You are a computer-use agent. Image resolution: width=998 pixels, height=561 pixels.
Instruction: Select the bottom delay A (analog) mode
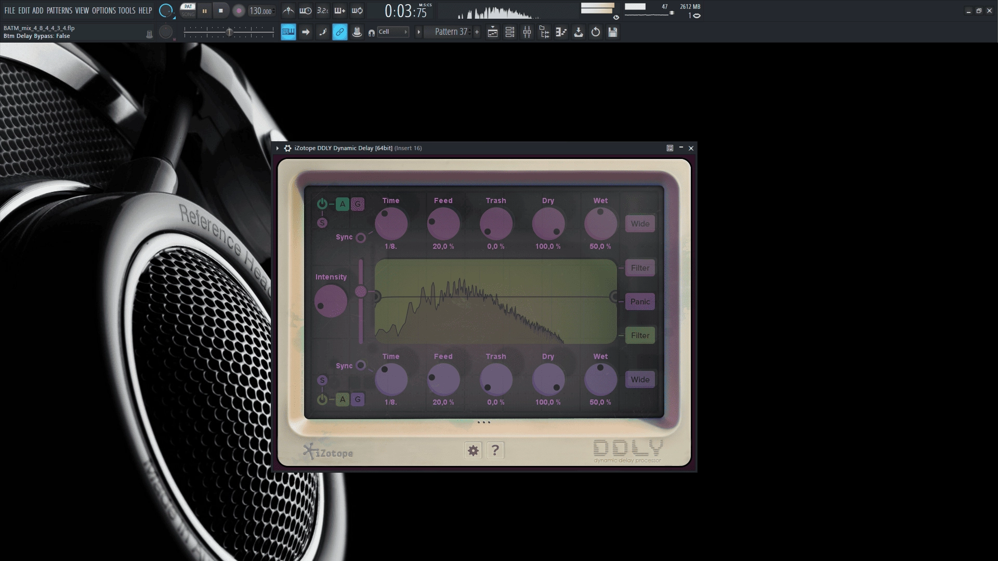click(x=342, y=399)
